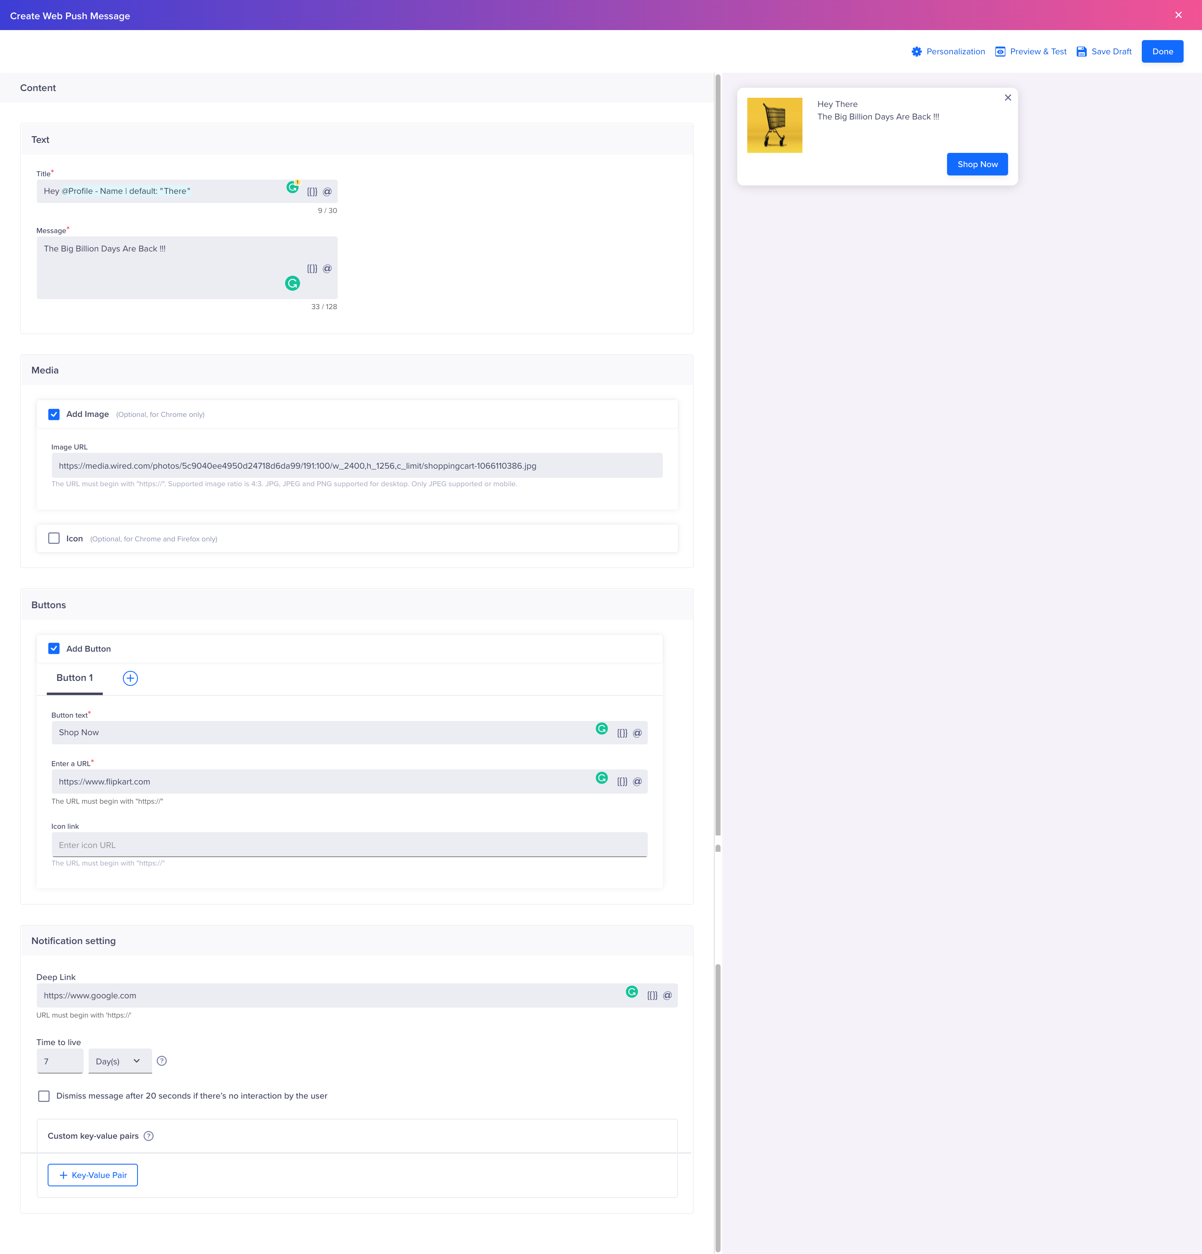
Task: Add a Key-Value Pair
Action: click(x=93, y=1175)
